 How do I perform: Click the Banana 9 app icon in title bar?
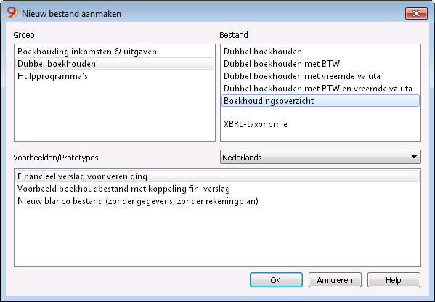[12, 13]
